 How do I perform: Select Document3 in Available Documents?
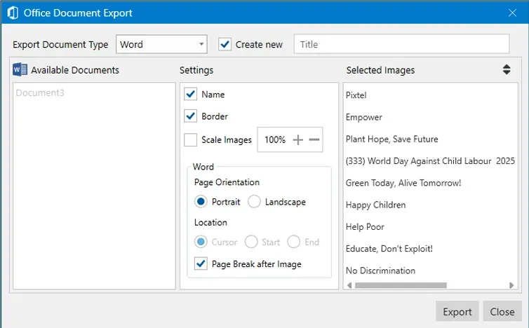coord(40,93)
